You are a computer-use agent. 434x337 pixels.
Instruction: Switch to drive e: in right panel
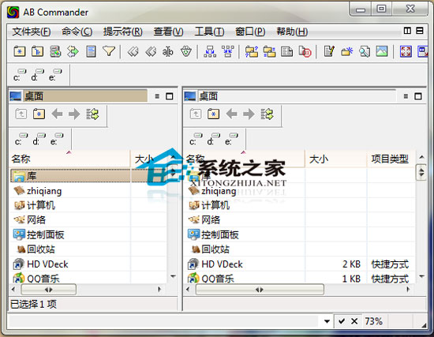point(231,139)
